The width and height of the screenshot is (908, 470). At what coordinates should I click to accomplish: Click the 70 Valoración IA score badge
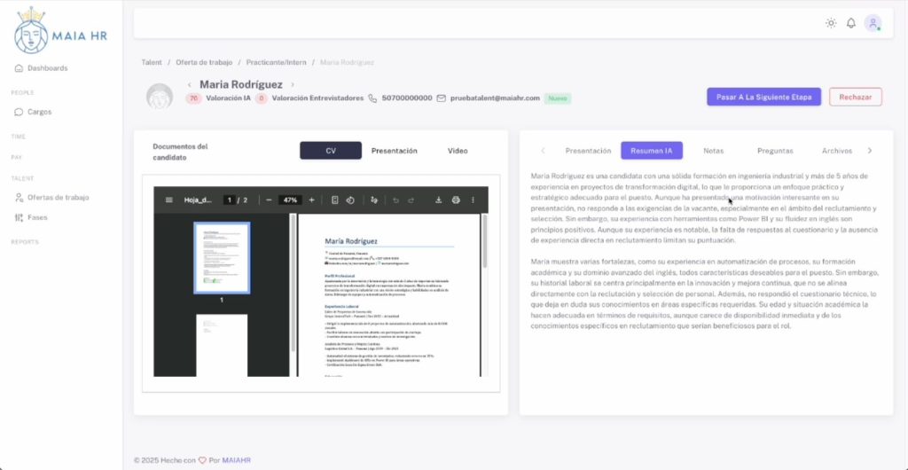pos(193,98)
